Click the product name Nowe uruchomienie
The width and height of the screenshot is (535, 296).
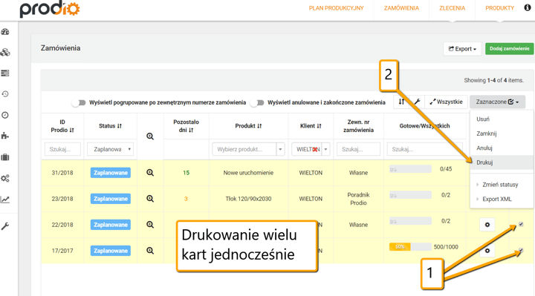point(248,173)
